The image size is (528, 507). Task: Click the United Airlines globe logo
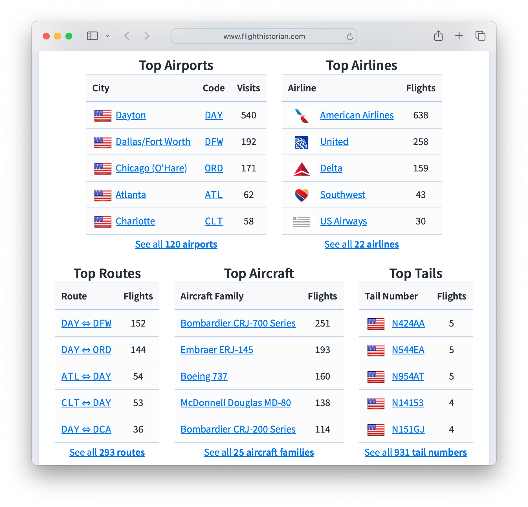[301, 142]
